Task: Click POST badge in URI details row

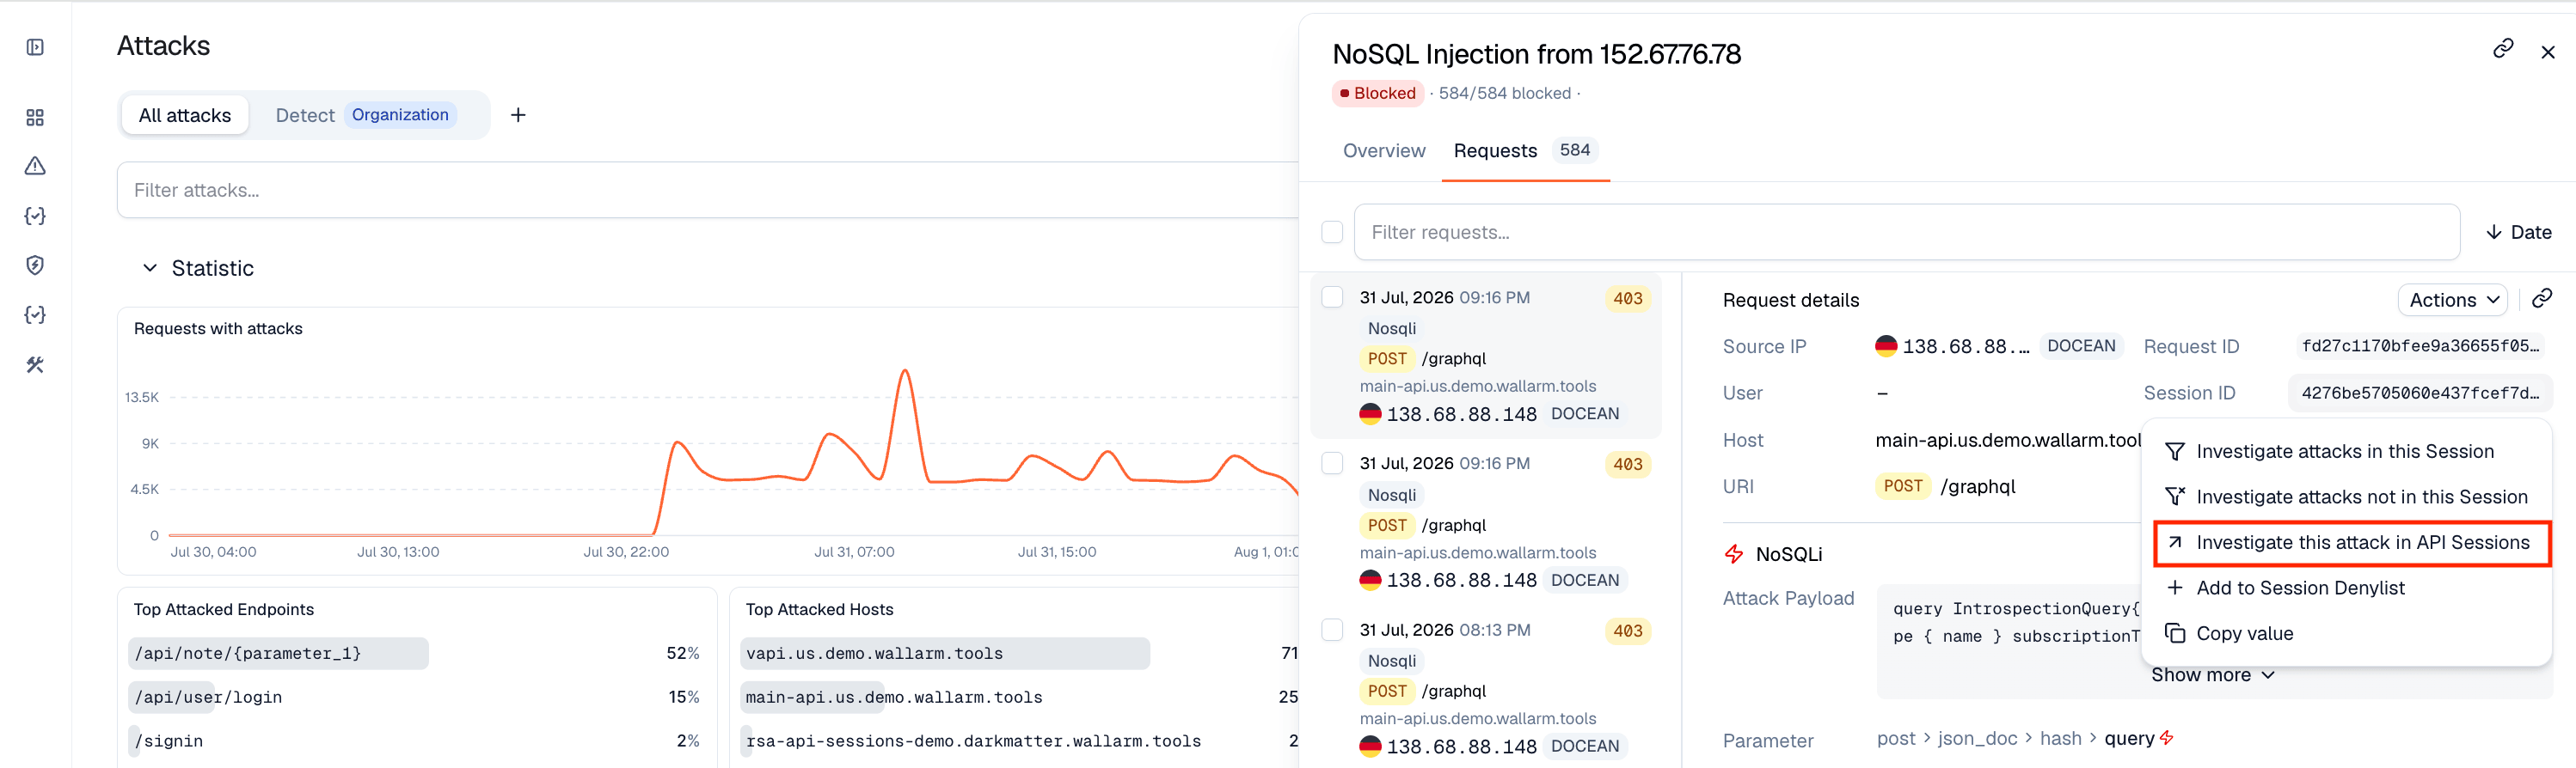Action: pyautogui.click(x=1902, y=486)
